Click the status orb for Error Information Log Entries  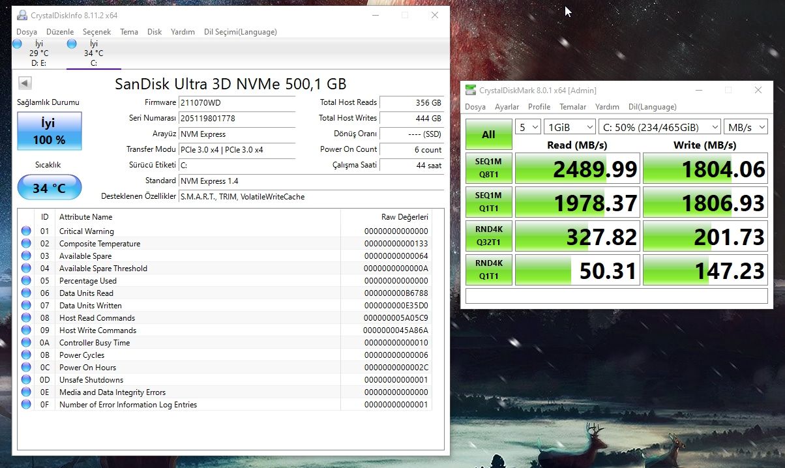[26, 404]
